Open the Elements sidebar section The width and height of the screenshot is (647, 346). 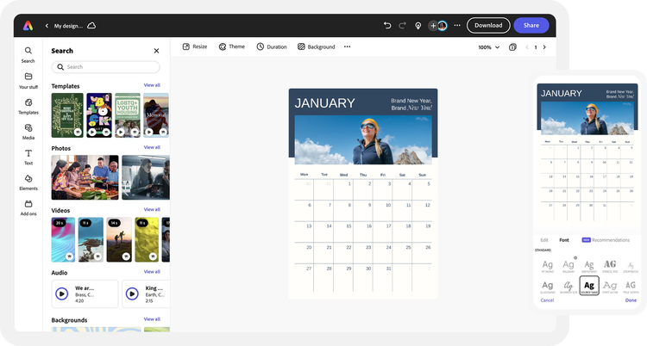(x=28, y=182)
